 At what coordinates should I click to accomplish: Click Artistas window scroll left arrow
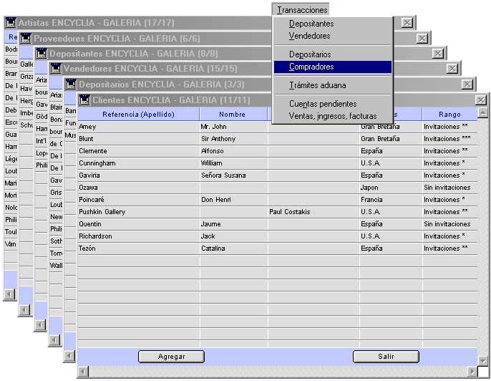(x=9, y=294)
